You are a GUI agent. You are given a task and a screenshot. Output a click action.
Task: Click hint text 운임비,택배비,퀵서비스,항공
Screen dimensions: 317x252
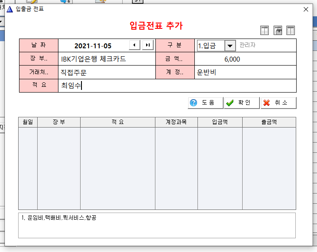coord(62,217)
